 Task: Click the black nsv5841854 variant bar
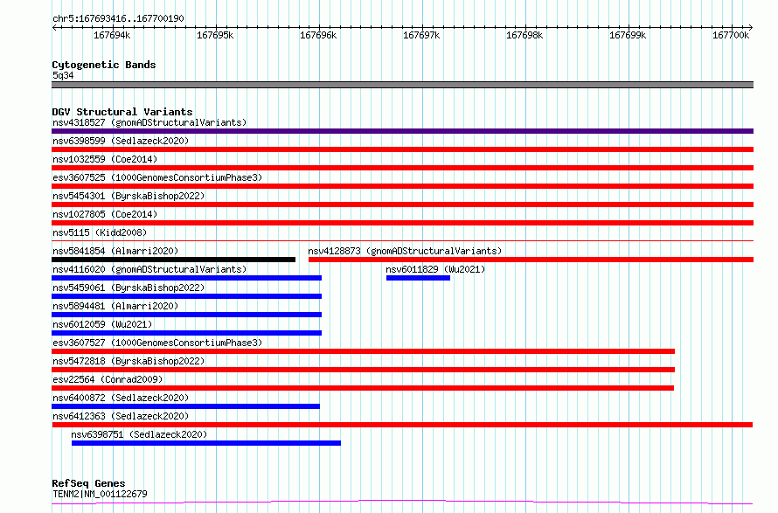click(x=173, y=260)
